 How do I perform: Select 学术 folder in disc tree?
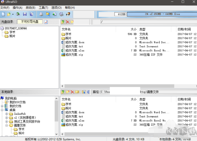tap(12, 32)
